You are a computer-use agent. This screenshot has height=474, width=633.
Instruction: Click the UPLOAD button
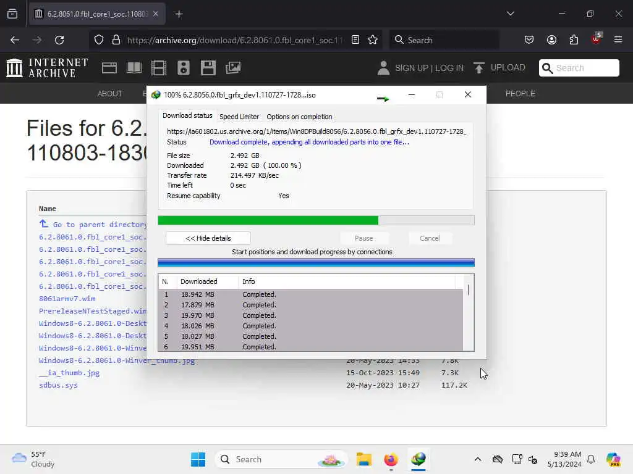pyautogui.click(x=499, y=68)
